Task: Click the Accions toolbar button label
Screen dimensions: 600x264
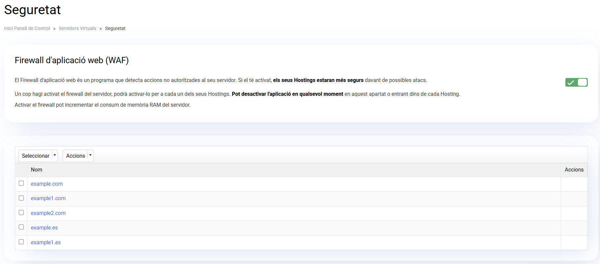Action: click(76, 156)
